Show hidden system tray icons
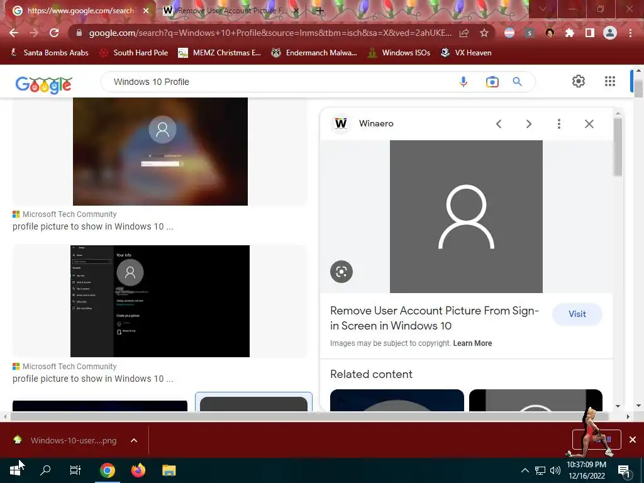The image size is (644, 483). pyautogui.click(x=525, y=470)
